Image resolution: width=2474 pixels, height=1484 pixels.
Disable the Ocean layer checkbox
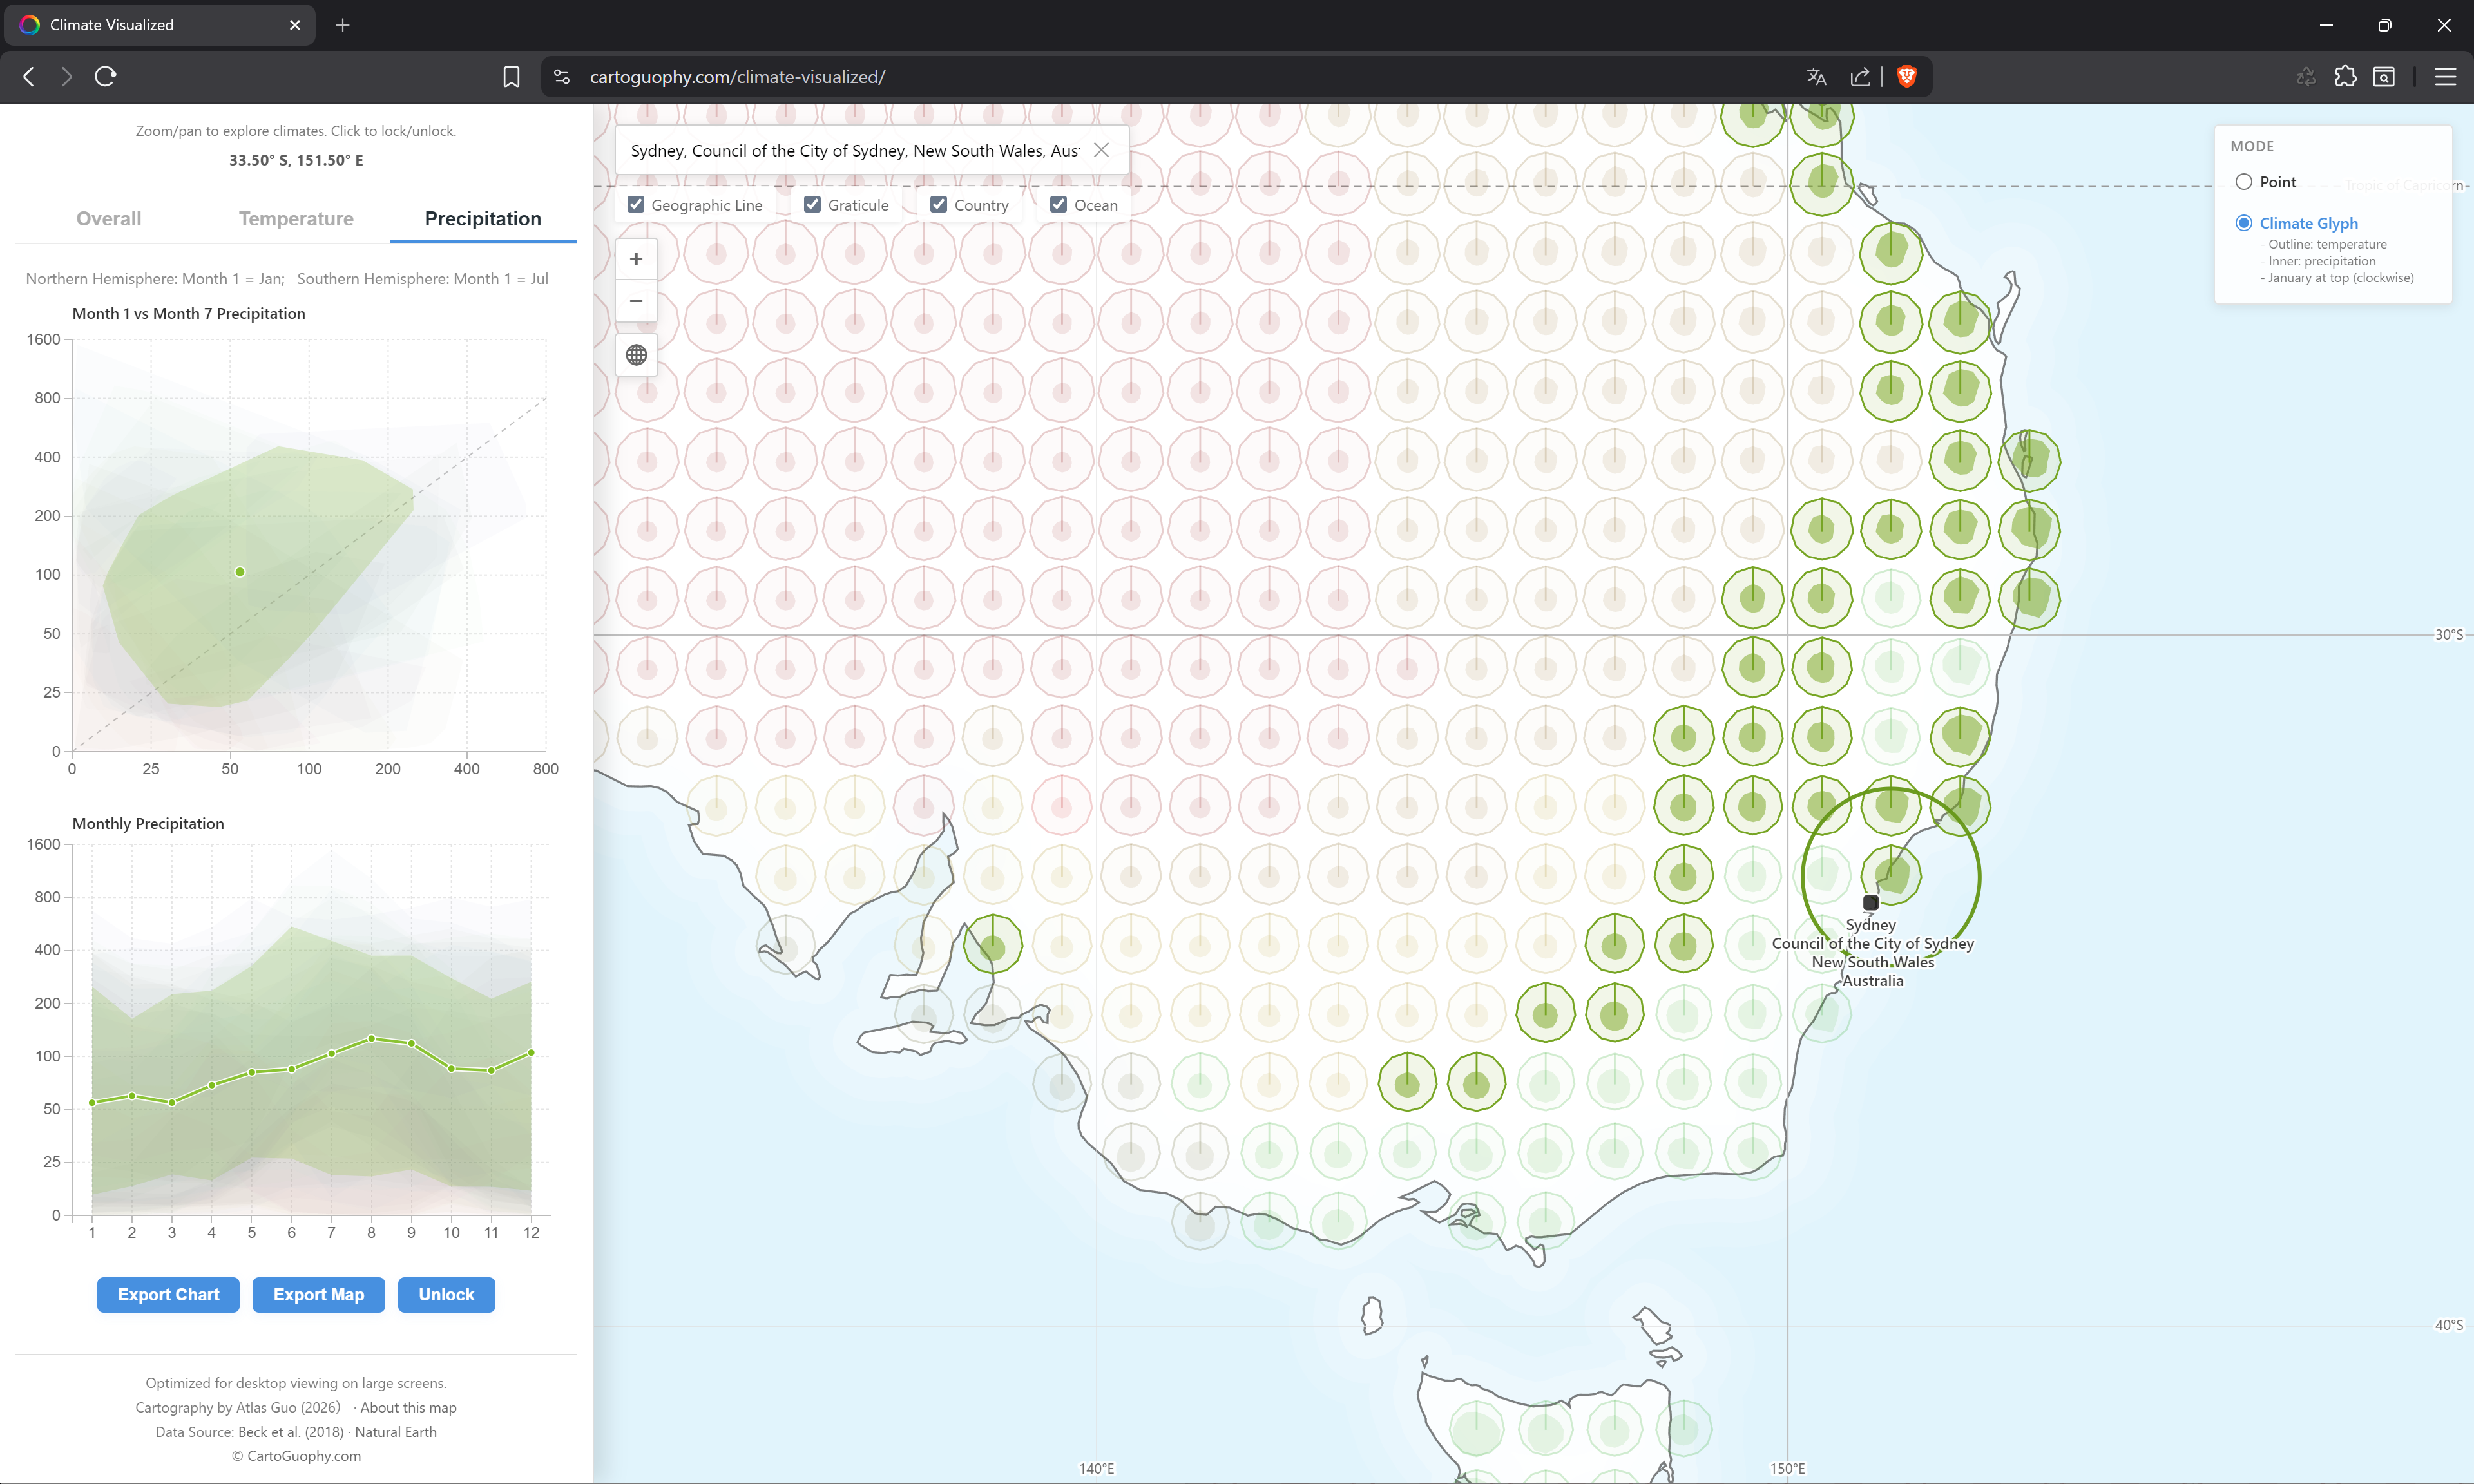pyautogui.click(x=1059, y=203)
